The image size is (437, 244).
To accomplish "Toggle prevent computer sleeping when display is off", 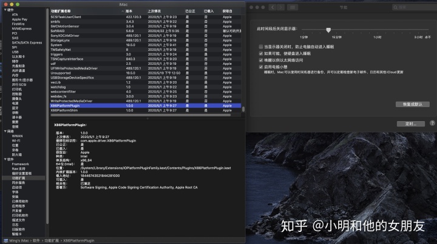I will (261, 47).
